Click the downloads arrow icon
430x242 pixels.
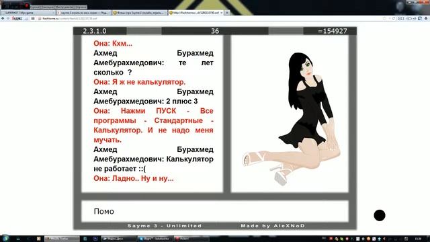point(426,18)
